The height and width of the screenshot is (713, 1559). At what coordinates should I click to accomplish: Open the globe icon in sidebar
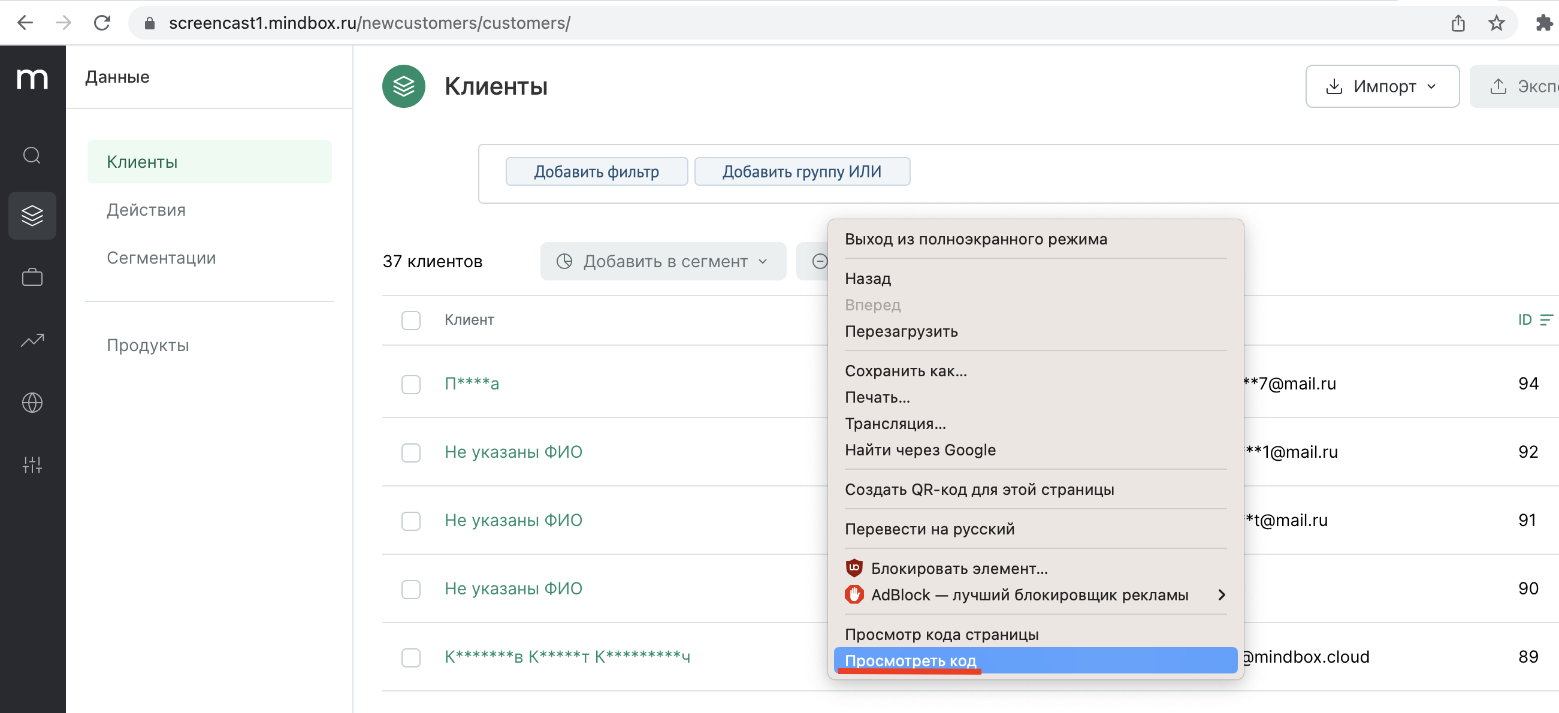[x=32, y=403]
